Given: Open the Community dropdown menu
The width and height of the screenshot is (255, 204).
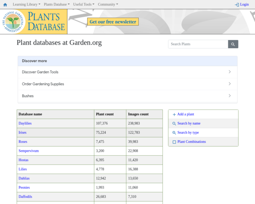Looking at the screenshot, I should (108, 4).
